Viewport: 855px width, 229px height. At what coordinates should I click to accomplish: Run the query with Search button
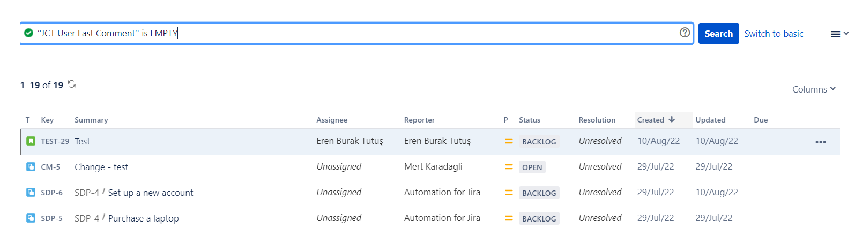coord(718,34)
